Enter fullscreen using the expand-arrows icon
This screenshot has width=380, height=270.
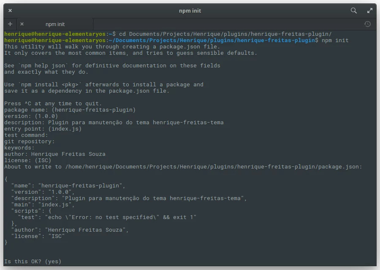pyautogui.click(x=369, y=11)
